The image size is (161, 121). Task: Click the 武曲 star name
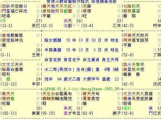(125, 67)
